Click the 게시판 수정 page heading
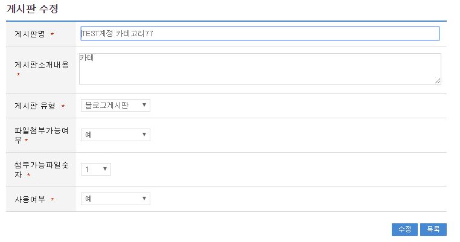460x242 pixels. [33, 9]
